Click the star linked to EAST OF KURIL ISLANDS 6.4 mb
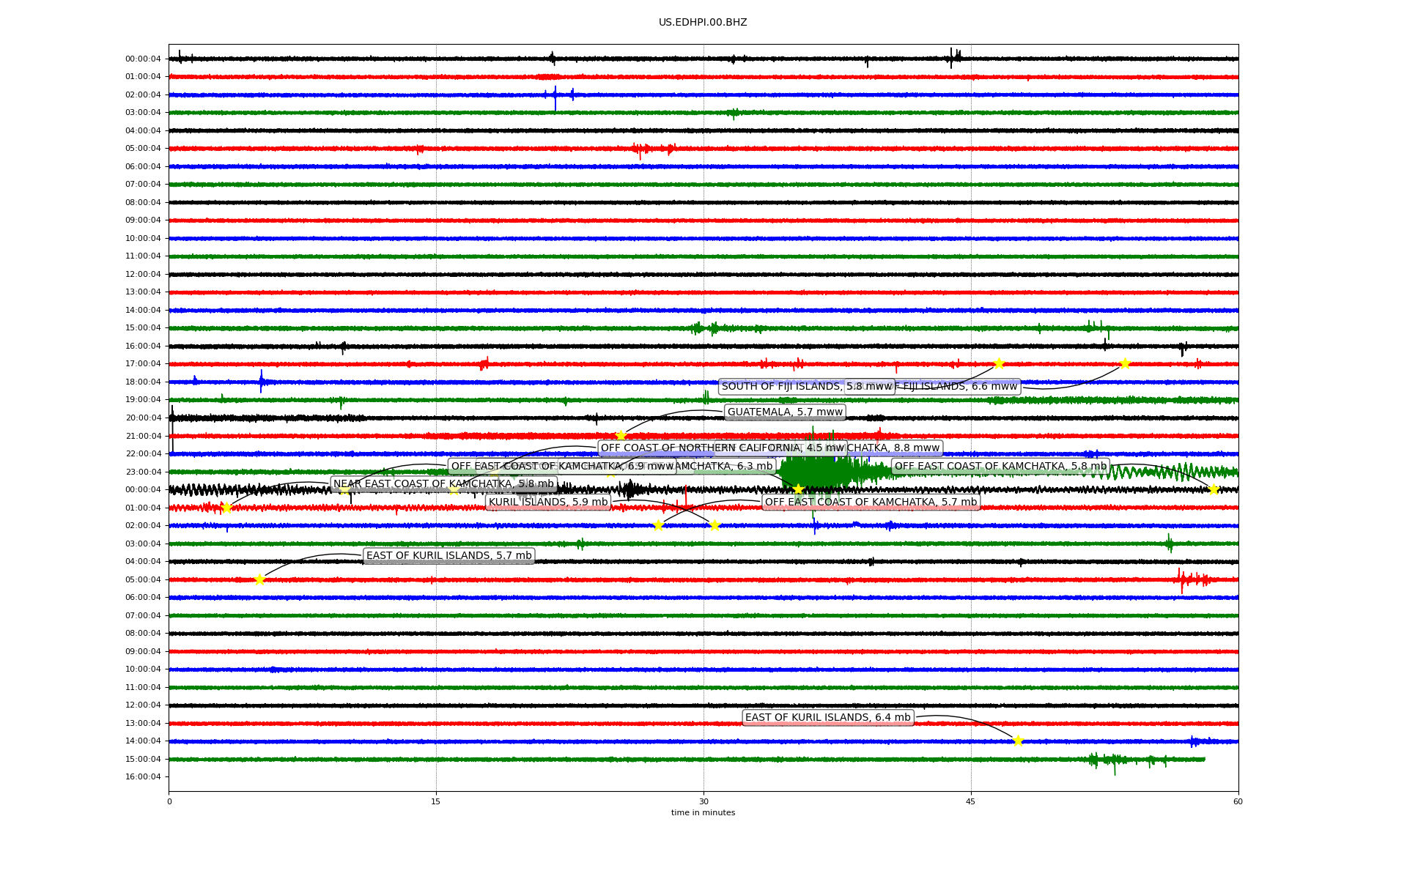 coord(1018,741)
